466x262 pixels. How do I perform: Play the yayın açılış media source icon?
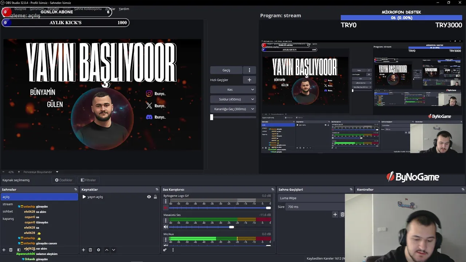[84, 197]
